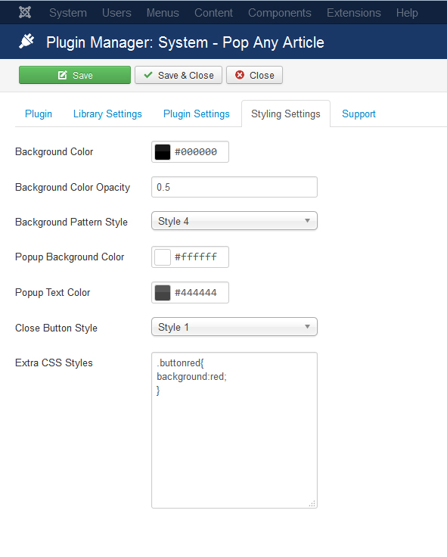This screenshot has height=557, width=447.
Task: Open the System menu
Action: (68, 13)
